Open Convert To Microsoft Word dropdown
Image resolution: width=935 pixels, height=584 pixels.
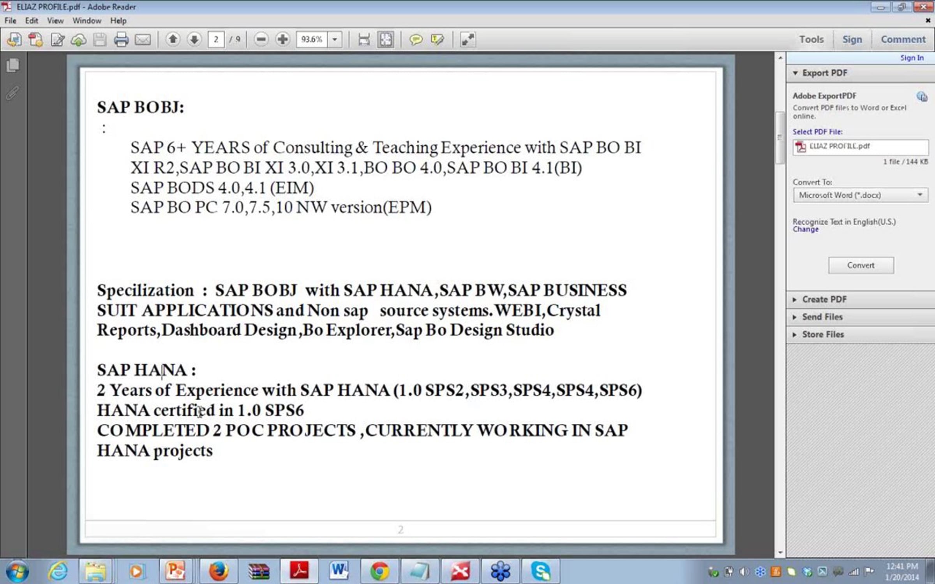[860, 195]
